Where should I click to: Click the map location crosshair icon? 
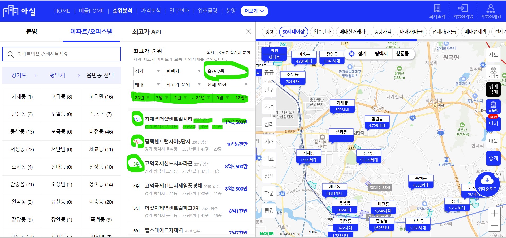351,54
